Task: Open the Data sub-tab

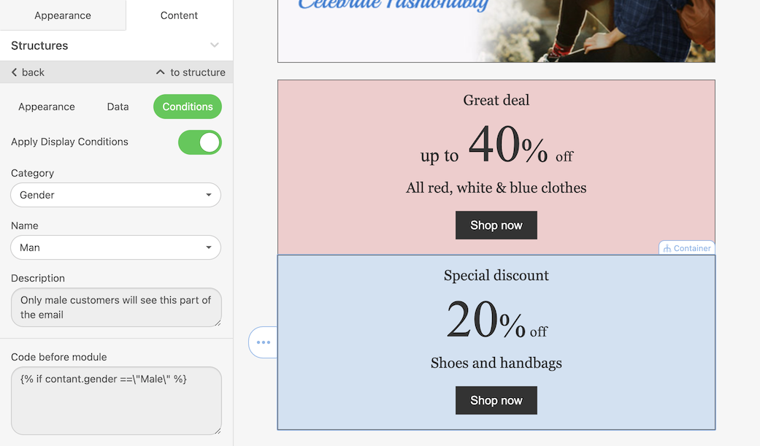Action: click(x=118, y=107)
